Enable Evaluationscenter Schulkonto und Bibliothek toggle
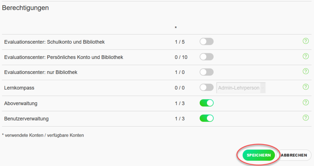This screenshot has width=314, height=166. 206,42
